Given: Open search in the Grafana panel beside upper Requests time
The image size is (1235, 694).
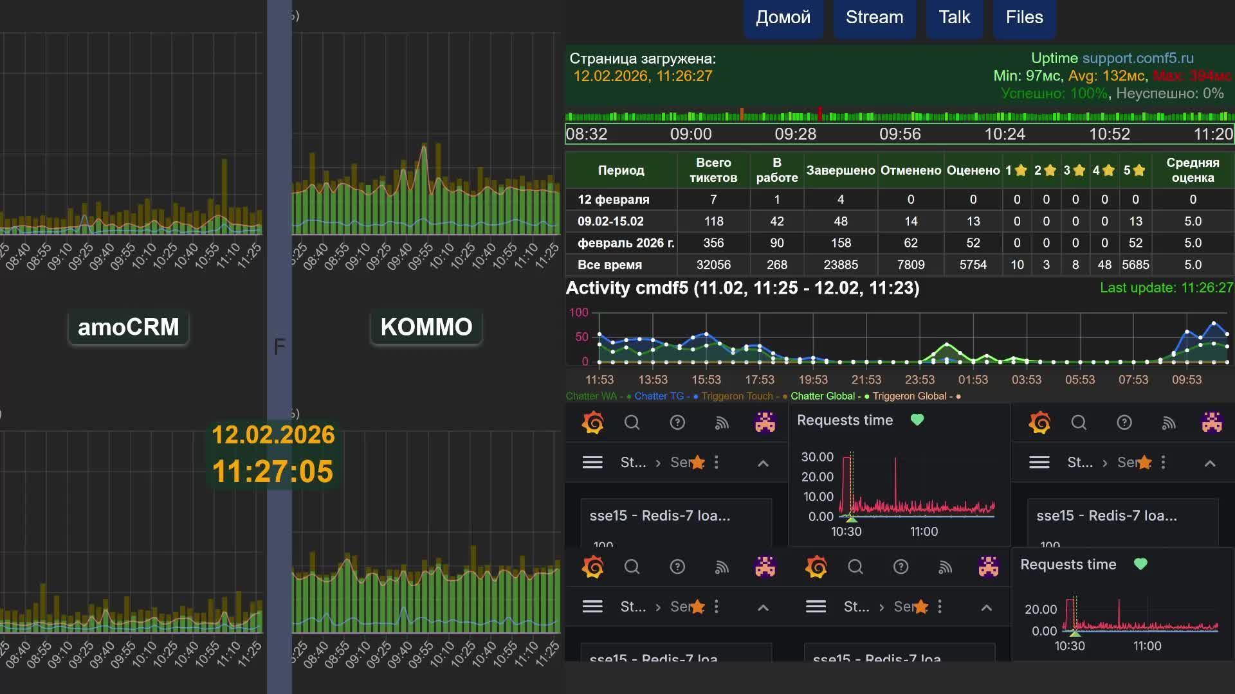Looking at the screenshot, I should click(632, 423).
